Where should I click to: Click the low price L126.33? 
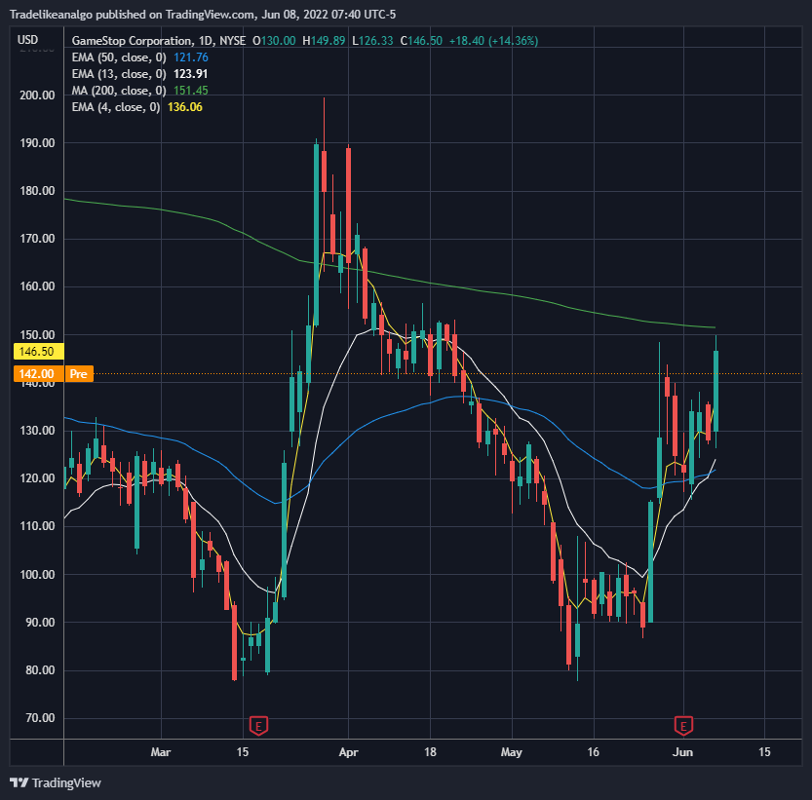point(372,41)
